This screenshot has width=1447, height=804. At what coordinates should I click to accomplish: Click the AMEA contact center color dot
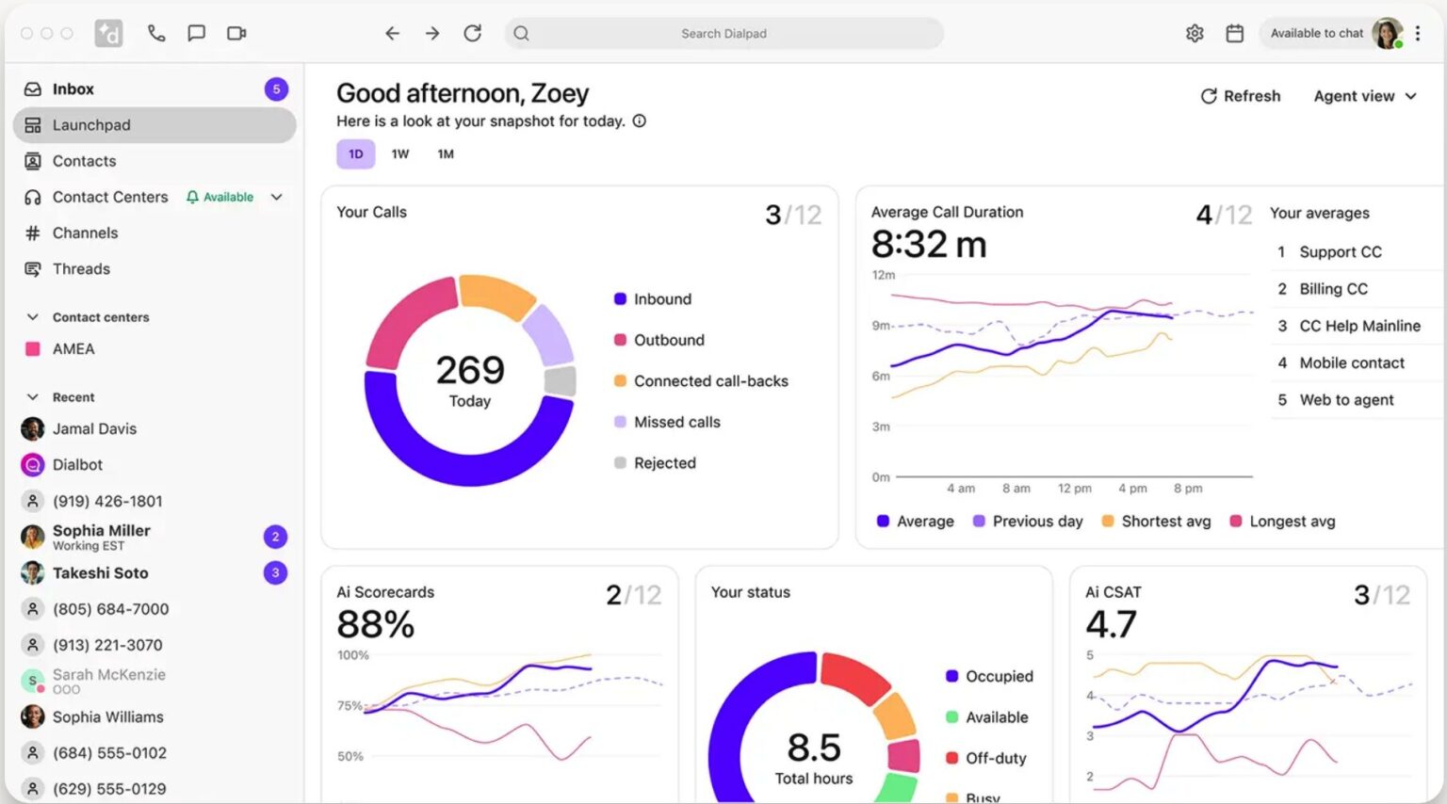31,348
